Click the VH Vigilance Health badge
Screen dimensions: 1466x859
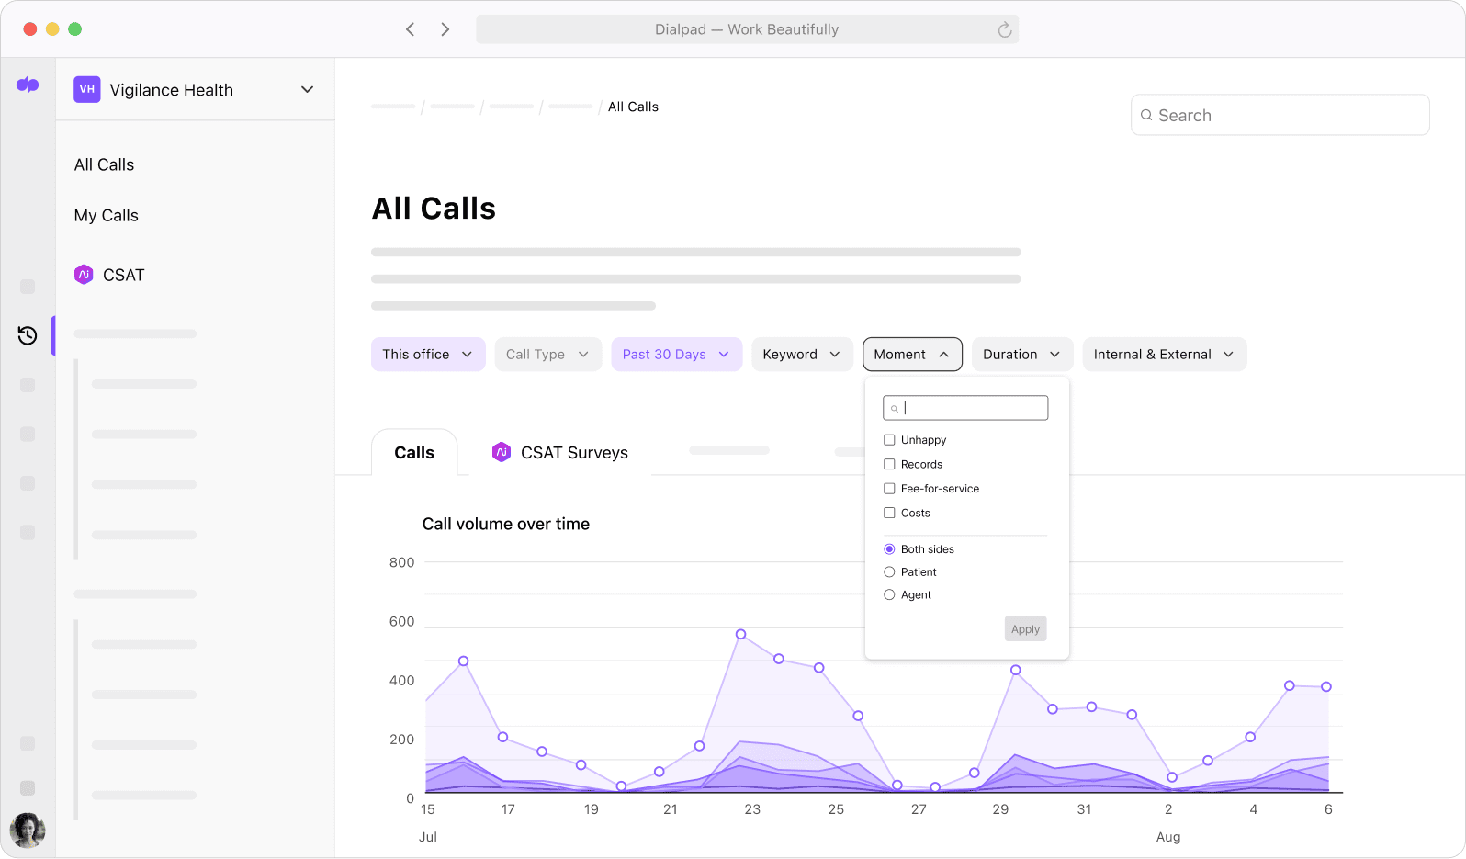(x=87, y=89)
